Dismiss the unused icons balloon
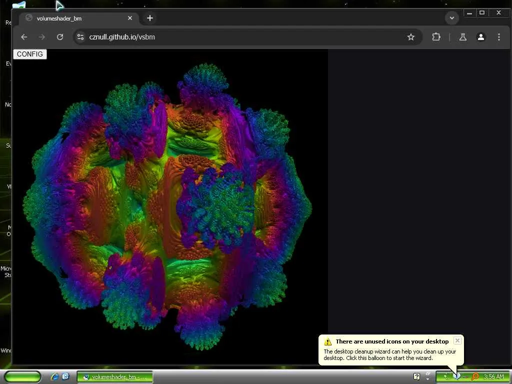Viewport: 512px width, 384px height. 457,340
